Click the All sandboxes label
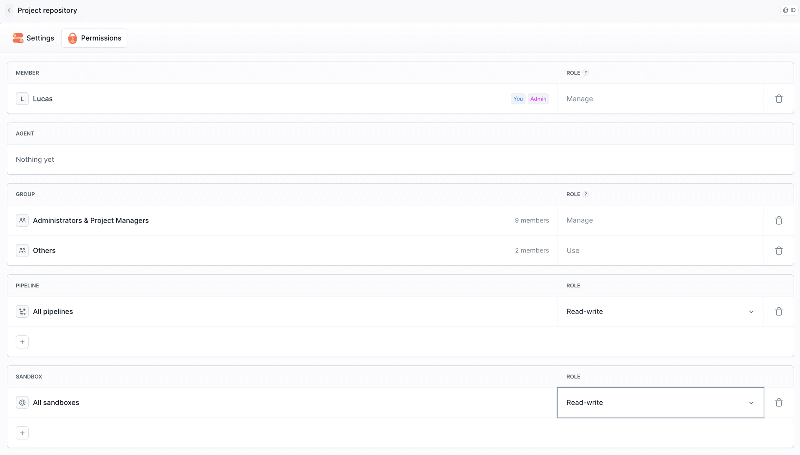This screenshot has height=455, width=800. [56, 403]
